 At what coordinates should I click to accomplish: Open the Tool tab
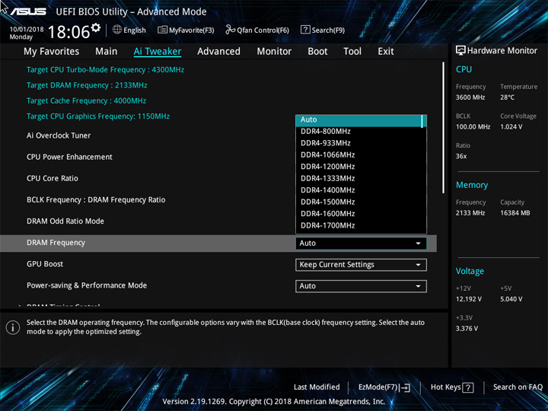tap(352, 52)
